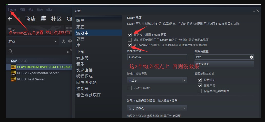Select PLAYERUNKNOWN'S BATTLEGROUNDS game icon
Image resolution: width=265 pixels, height=122 pixels.
[13, 67]
